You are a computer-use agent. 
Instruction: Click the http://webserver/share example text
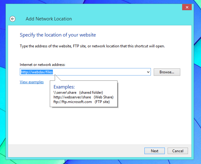(x=72, y=97)
